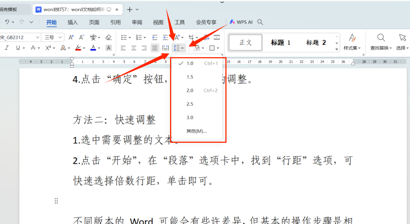
Task: Click the 选择 button
Action: tap(402, 42)
